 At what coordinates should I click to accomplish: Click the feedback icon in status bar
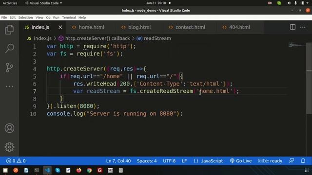(x=292, y=161)
